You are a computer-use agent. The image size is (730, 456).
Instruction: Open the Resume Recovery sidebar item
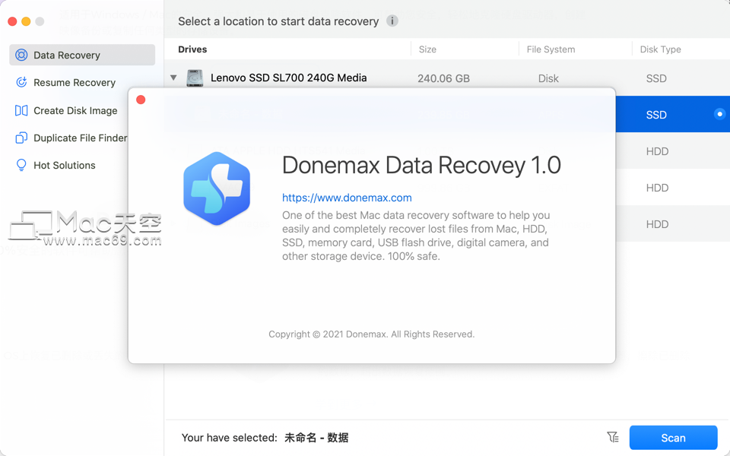point(75,82)
